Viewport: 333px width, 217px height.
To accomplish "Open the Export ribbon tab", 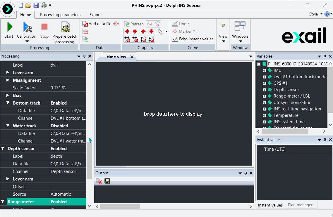I will pyautogui.click(x=95, y=15).
